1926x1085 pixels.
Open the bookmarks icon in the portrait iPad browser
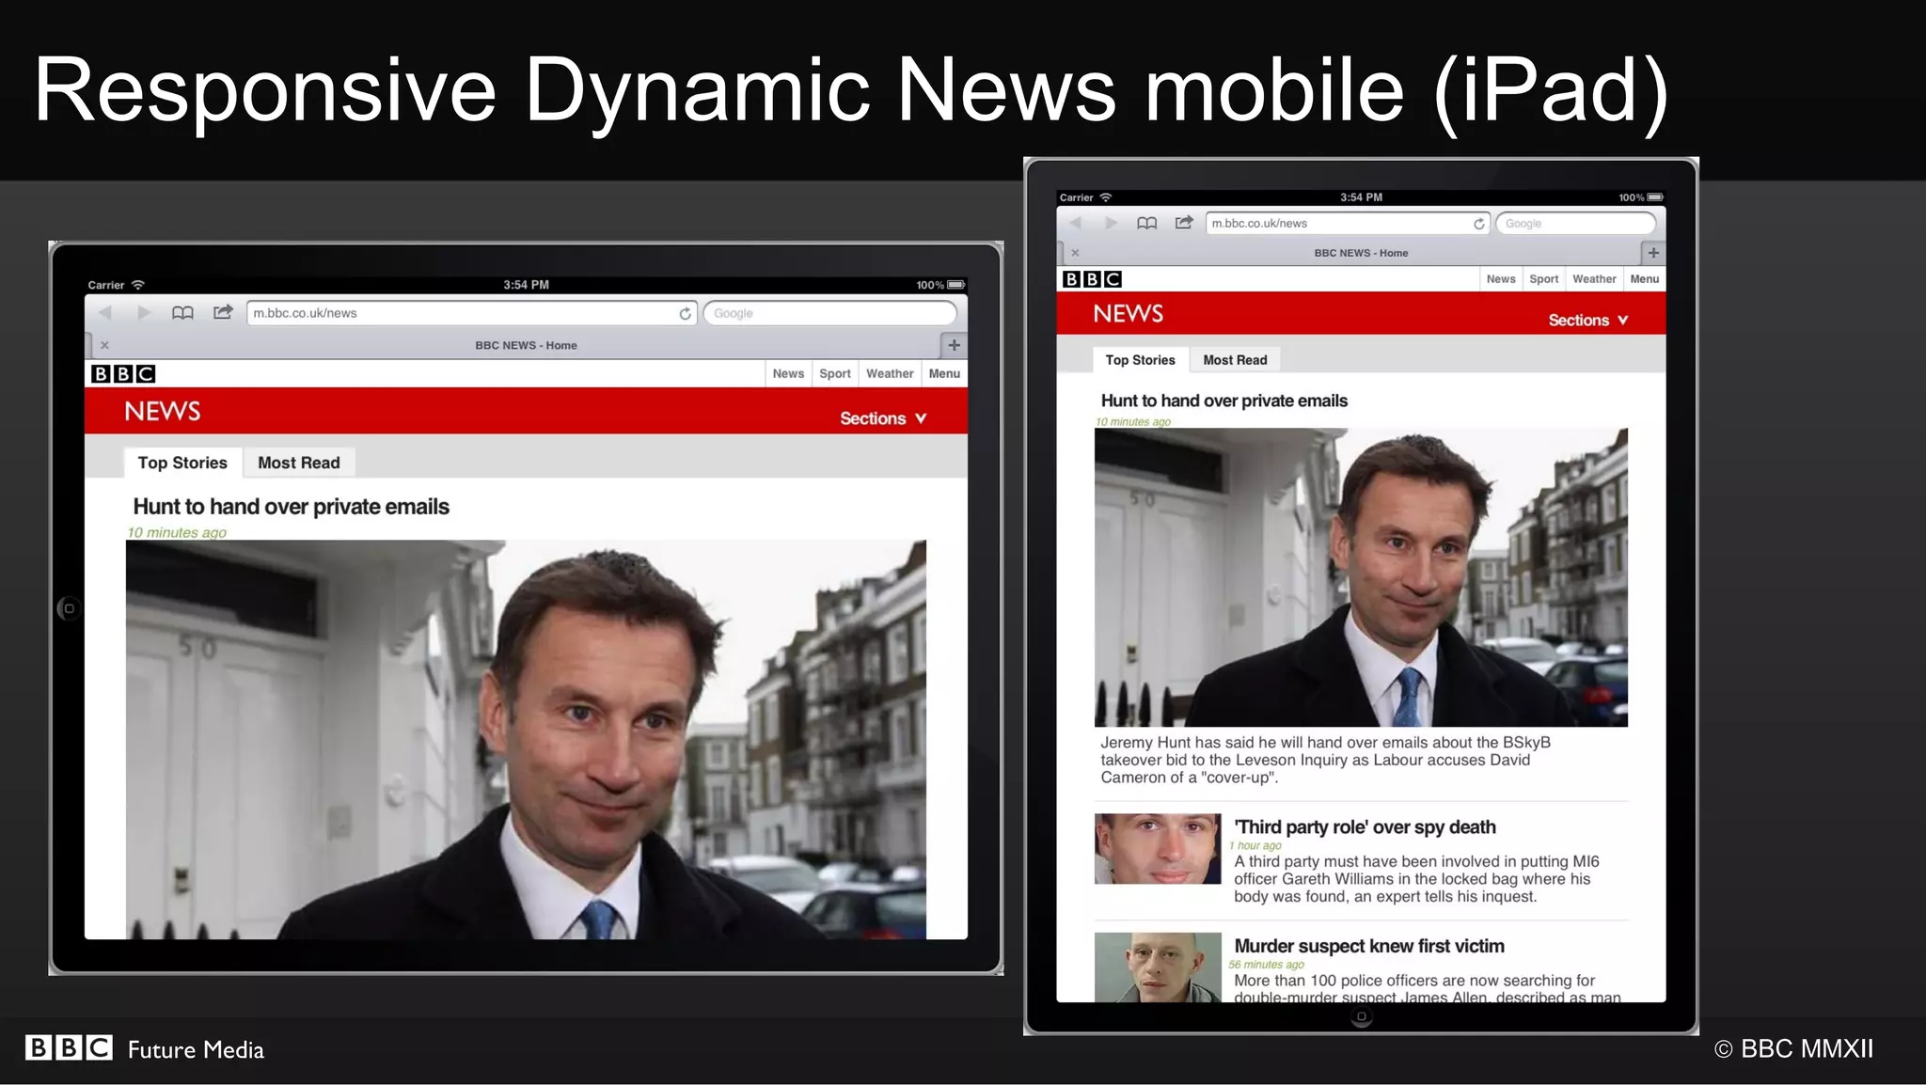click(1146, 223)
